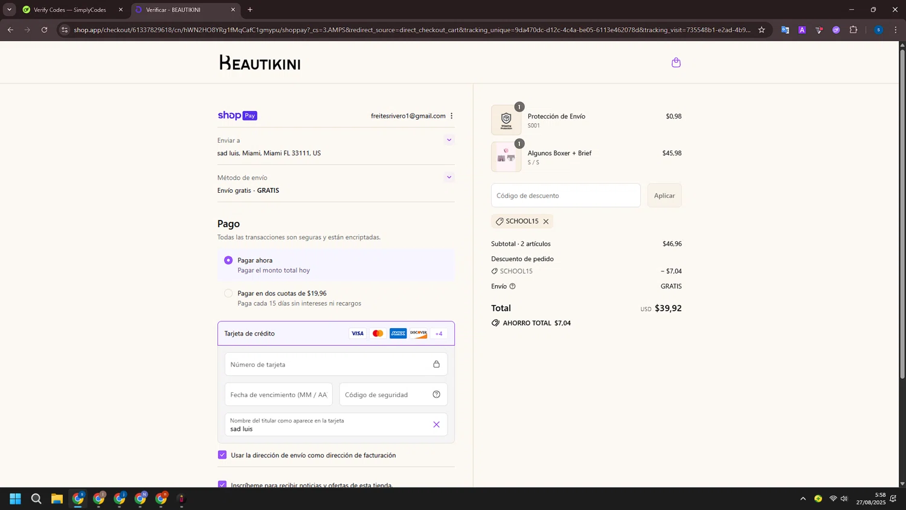Viewport: 906px width, 510px height.
Task: Open account options menu next to email
Action: tap(451, 116)
